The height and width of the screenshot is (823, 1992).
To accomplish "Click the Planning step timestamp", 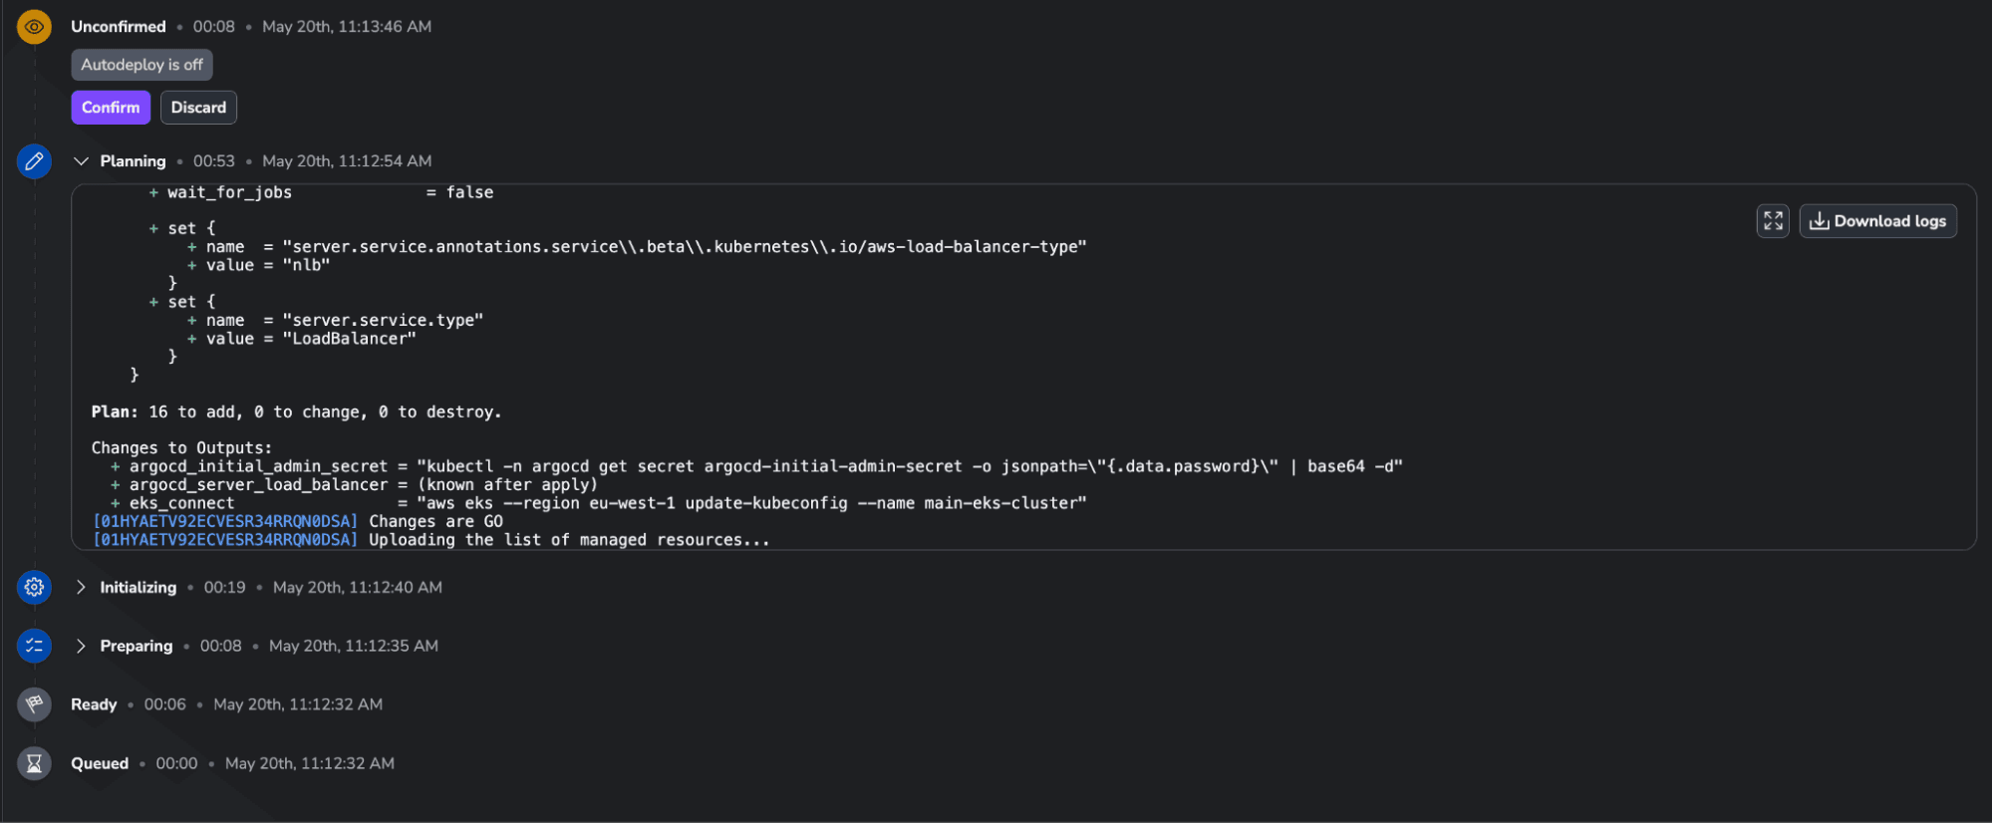I will (x=346, y=160).
